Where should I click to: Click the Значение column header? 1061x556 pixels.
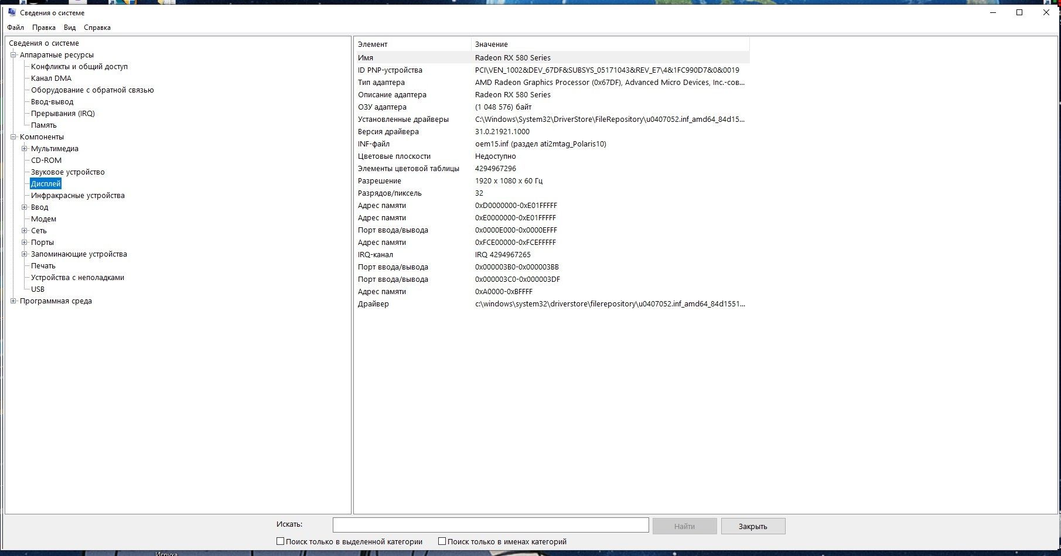[x=610, y=44]
